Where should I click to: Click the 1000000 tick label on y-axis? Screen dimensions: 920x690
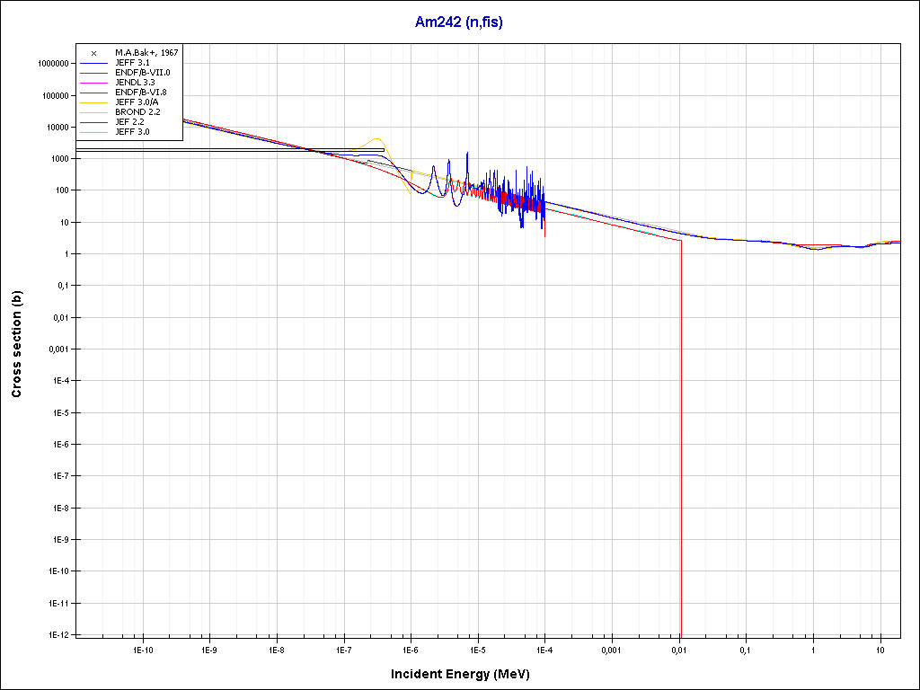coord(53,64)
